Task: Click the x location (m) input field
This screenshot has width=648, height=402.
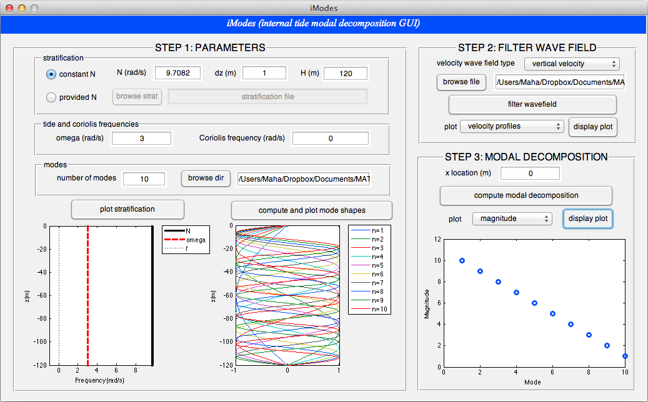Action: [x=531, y=174]
